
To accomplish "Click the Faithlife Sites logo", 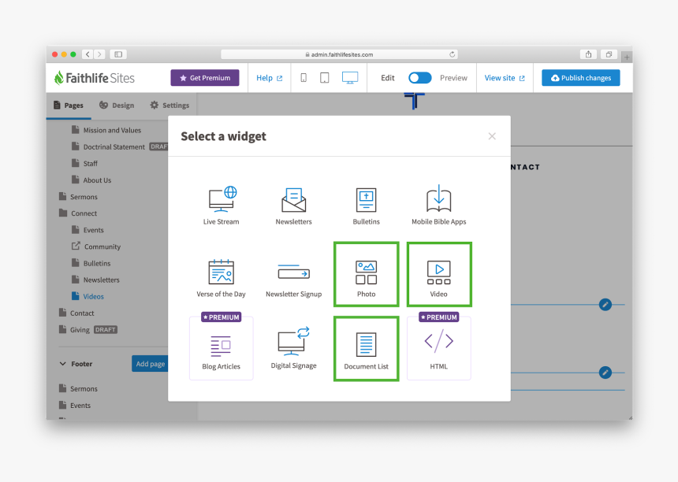I will coord(95,78).
